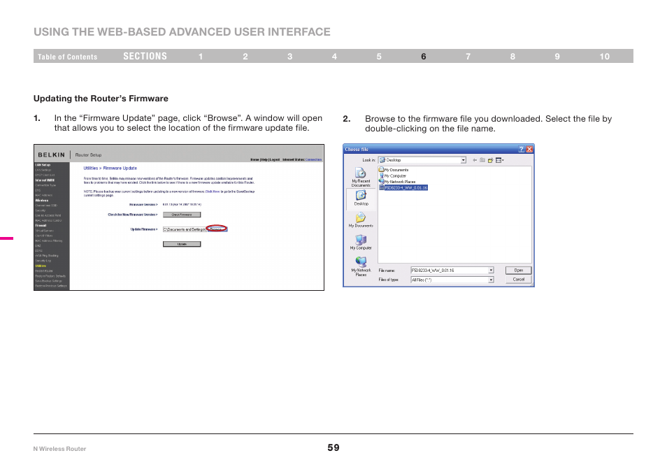Open Restore Factory Defaults in sidebar

pyautogui.click(x=50, y=276)
